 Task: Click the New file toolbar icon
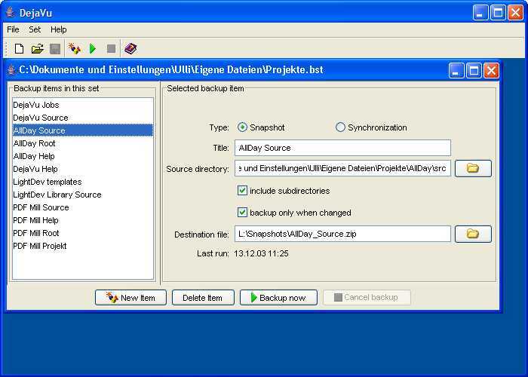pyautogui.click(x=19, y=49)
